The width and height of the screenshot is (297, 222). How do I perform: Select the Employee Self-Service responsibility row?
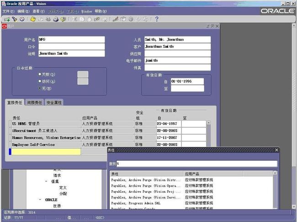click(x=46, y=145)
